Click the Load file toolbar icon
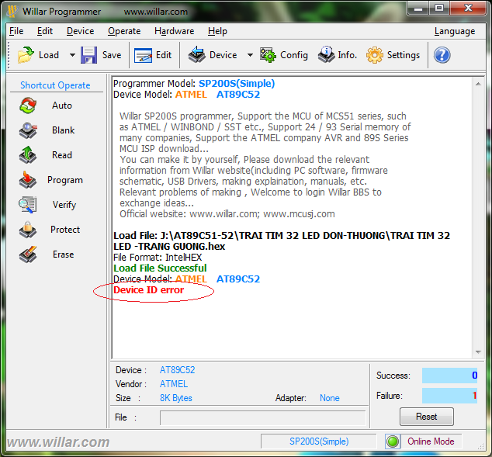The height and width of the screenshot is (457, 492). tap(26, 55)
